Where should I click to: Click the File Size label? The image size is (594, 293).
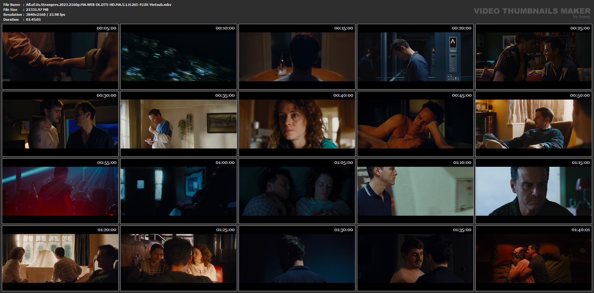[11, 10]
